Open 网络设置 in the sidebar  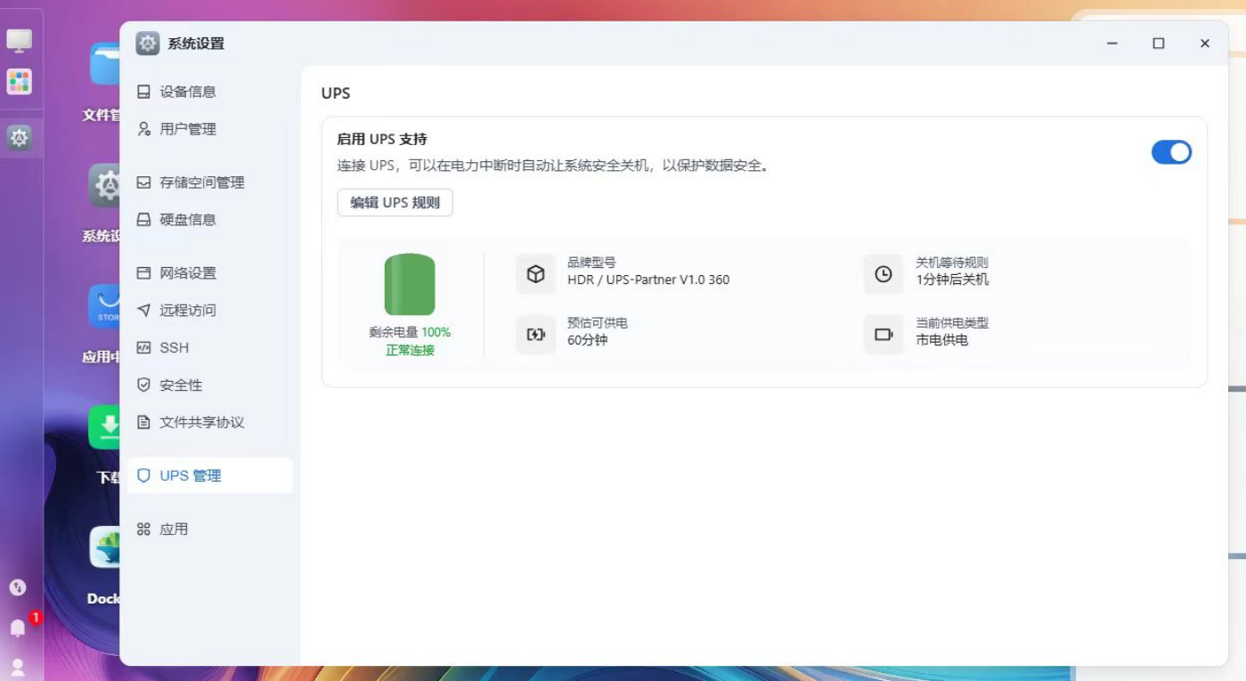click(210, 273)
